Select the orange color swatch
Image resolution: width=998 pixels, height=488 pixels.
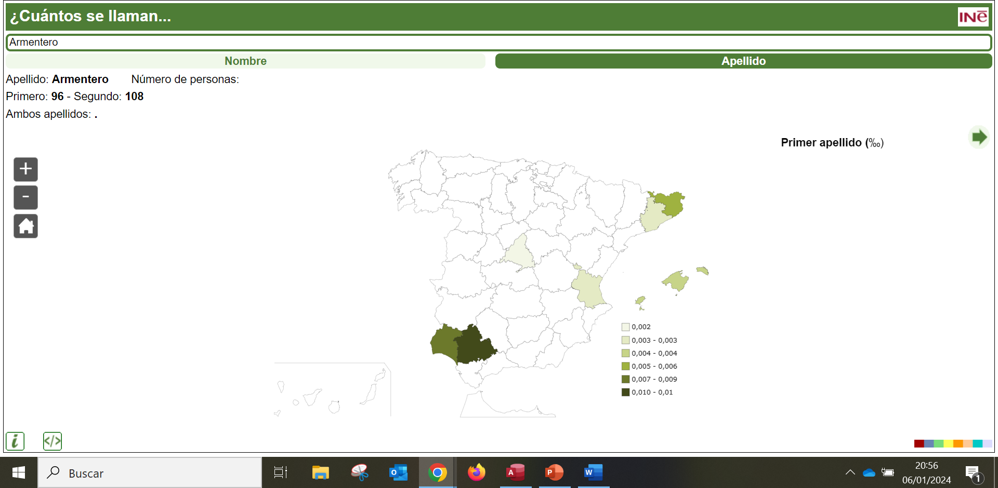pos(957,443)
